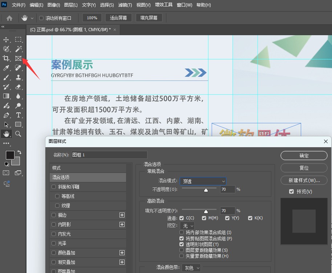
Task: Select the Brush tool
Action: pyautogui.click(x=6, y=77)
